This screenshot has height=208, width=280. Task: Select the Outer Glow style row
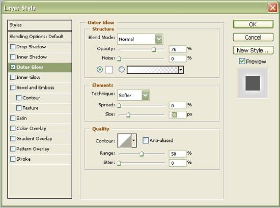[x=40, y=67]
